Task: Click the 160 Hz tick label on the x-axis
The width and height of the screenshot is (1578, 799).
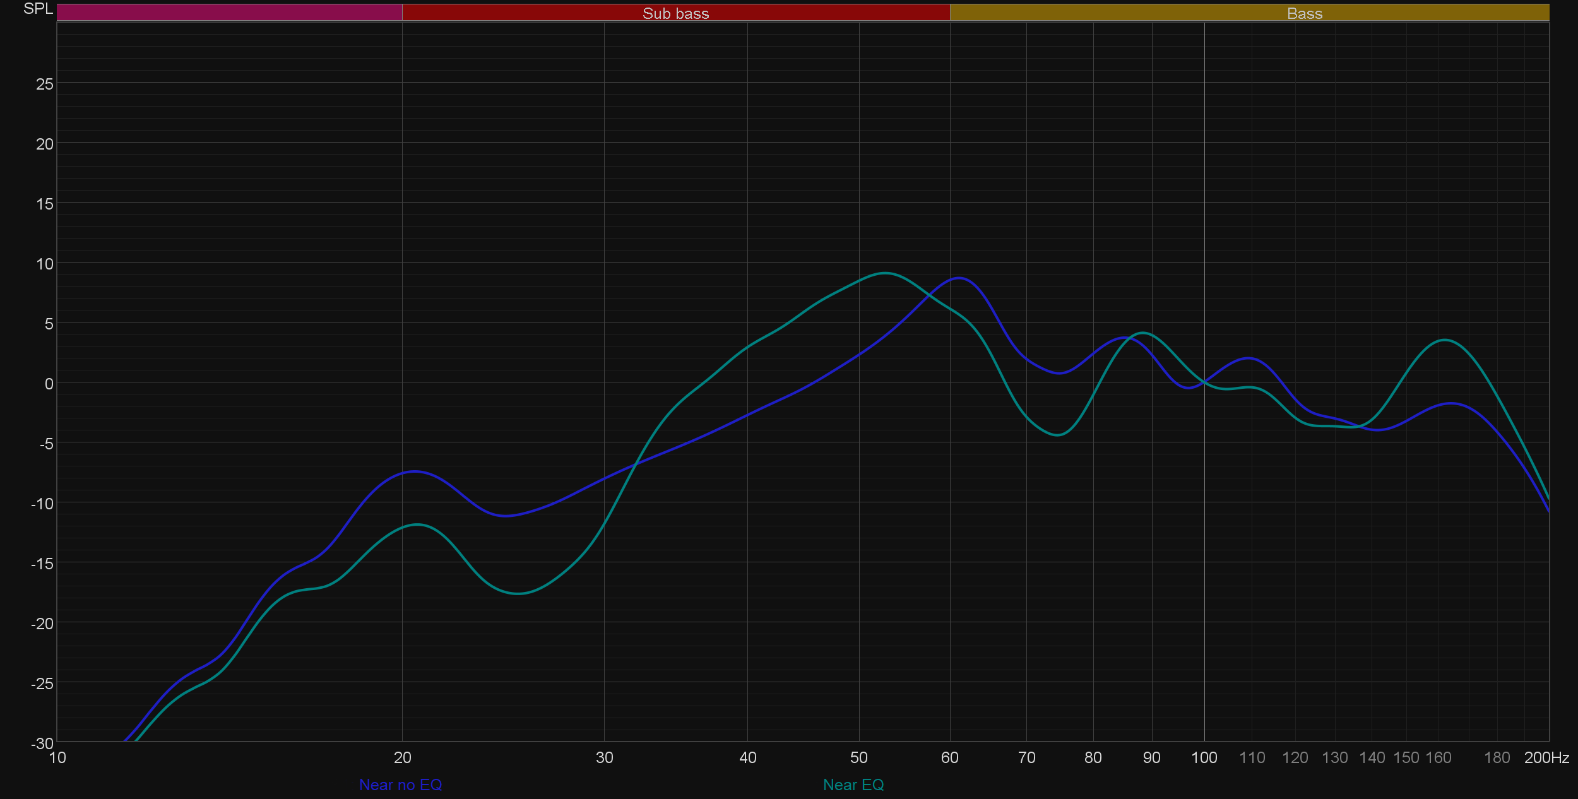Action: click(1438, 757)
